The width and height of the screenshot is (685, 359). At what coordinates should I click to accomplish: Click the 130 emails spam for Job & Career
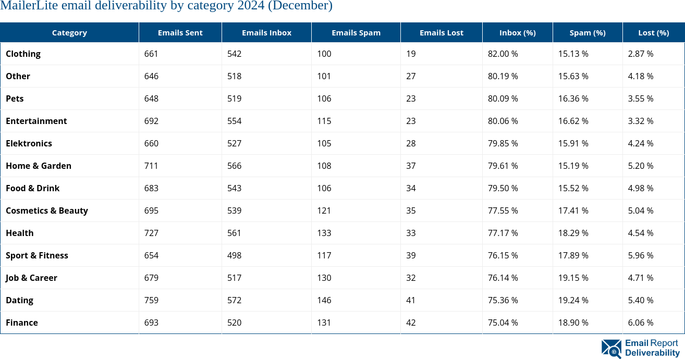click(x=324, y=278)
